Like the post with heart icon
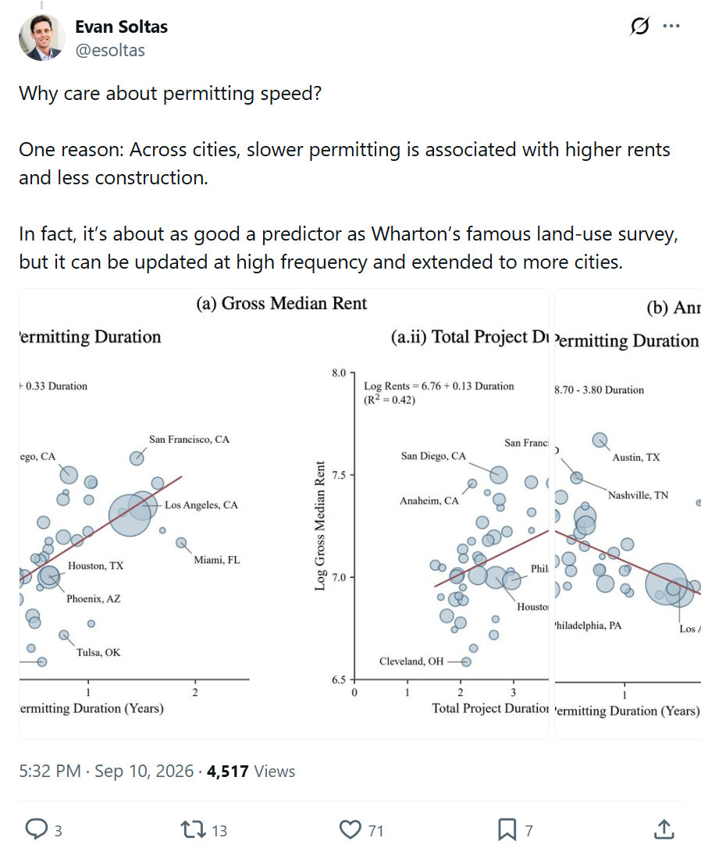 350,829
